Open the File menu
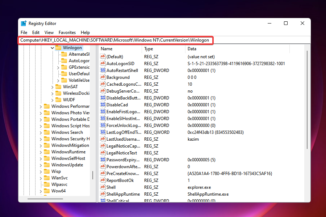 point(24,33)
